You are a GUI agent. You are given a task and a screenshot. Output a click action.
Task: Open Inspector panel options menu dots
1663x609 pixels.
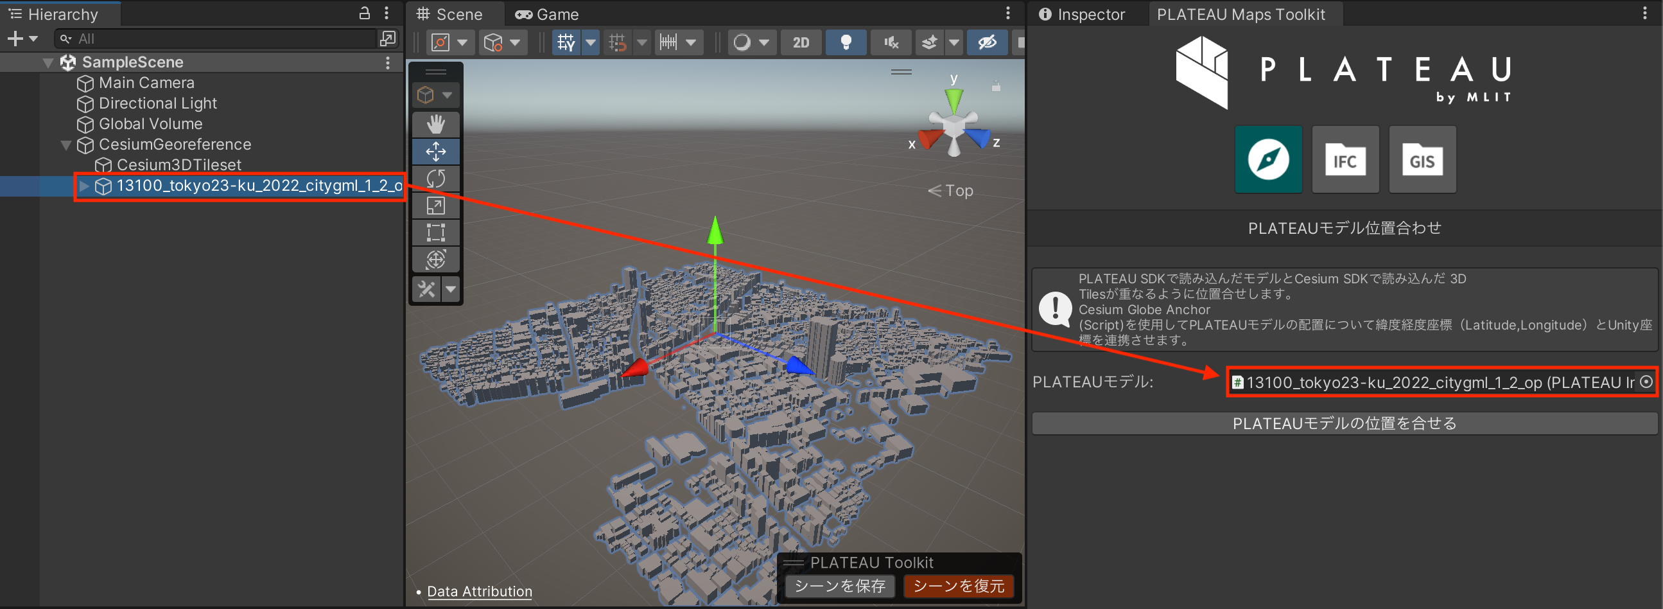coord(1644,13)
